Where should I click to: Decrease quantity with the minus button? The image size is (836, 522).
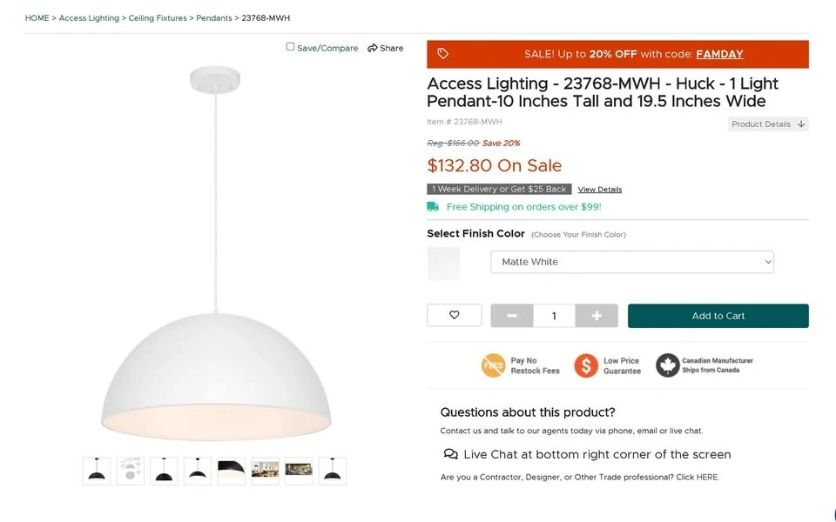pyautogui.click(x=512, y=316)
